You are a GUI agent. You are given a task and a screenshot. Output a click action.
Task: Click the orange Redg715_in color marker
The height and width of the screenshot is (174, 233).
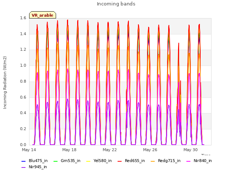pos(153,161)
